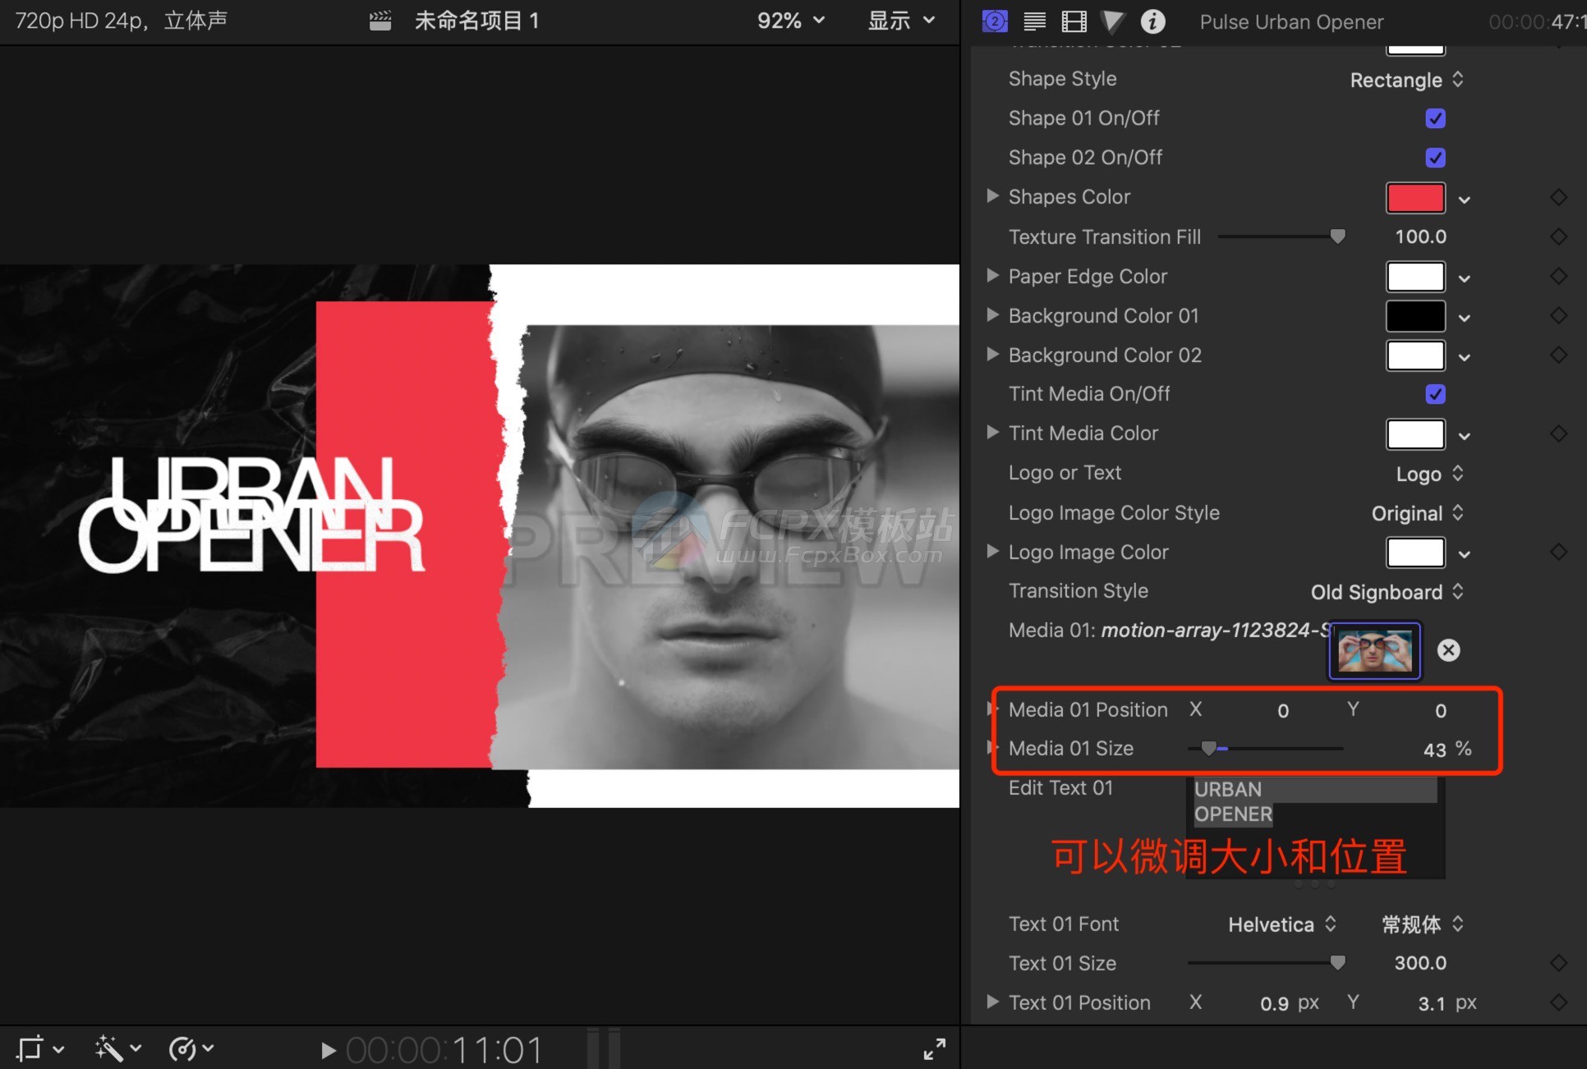Open the retime speed menu icon
The image size is (1587, 1069).
pyautogui.click(x=182, y=1048)
